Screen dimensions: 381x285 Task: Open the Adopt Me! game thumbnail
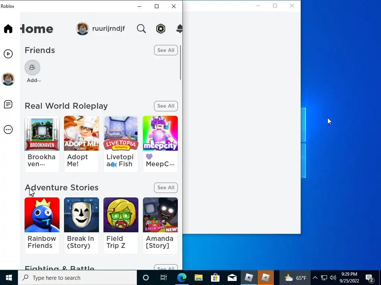click(x=81, y=133)
